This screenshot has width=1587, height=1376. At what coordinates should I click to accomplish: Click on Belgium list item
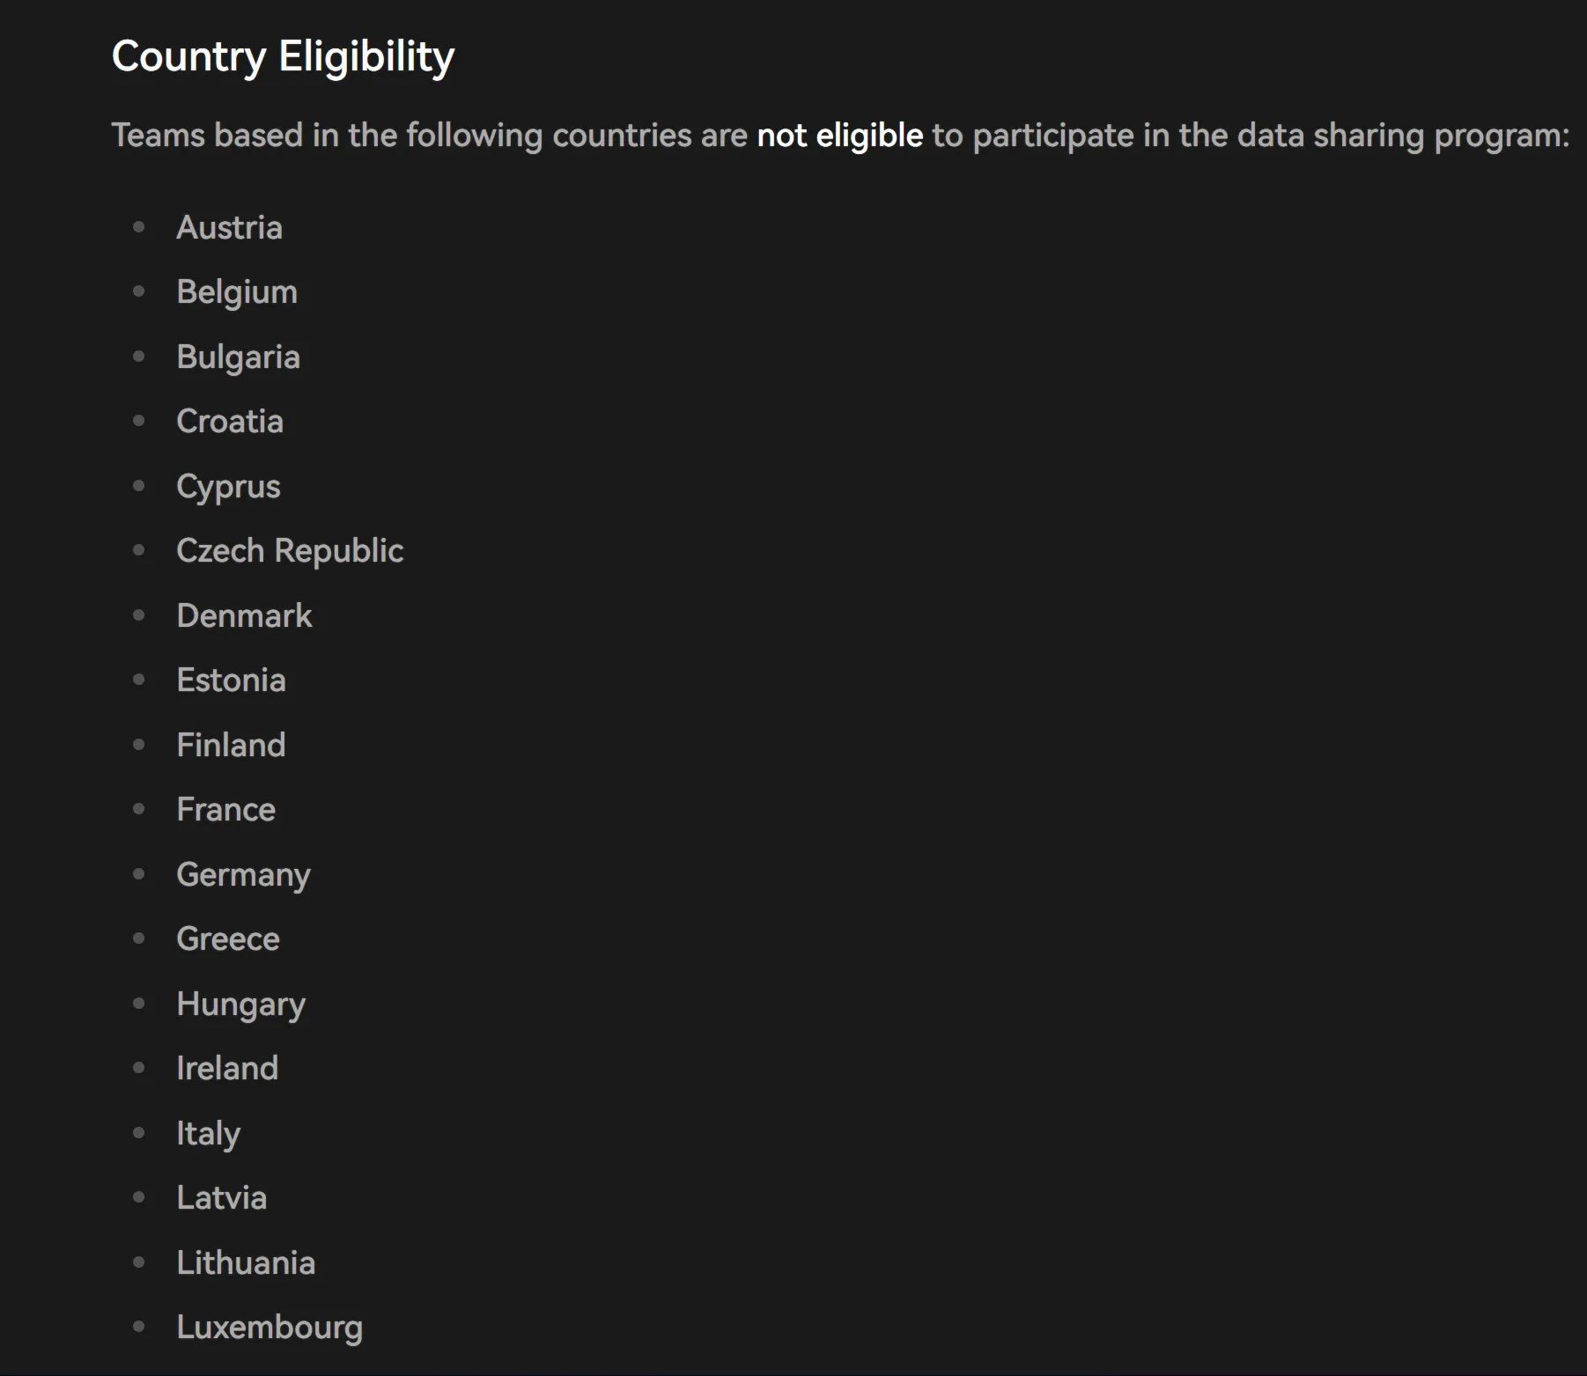click(x=237, y=292)
